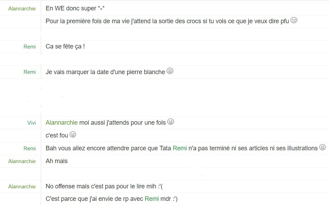Click Alannarchie's name beside 'No offense mais'
329x205 pixels.
[22, 187]
